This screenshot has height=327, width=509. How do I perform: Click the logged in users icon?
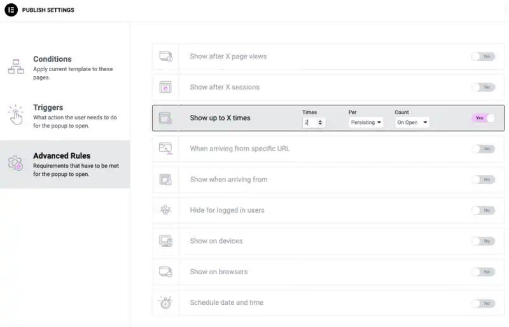pyautogui.click(x=165, y=210)
